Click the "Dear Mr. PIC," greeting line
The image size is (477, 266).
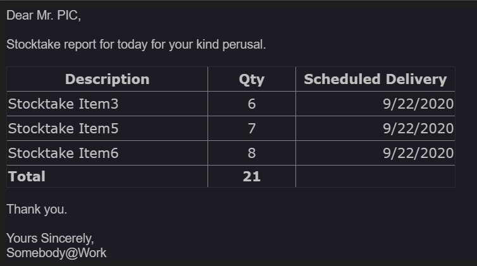click(44, 16)
